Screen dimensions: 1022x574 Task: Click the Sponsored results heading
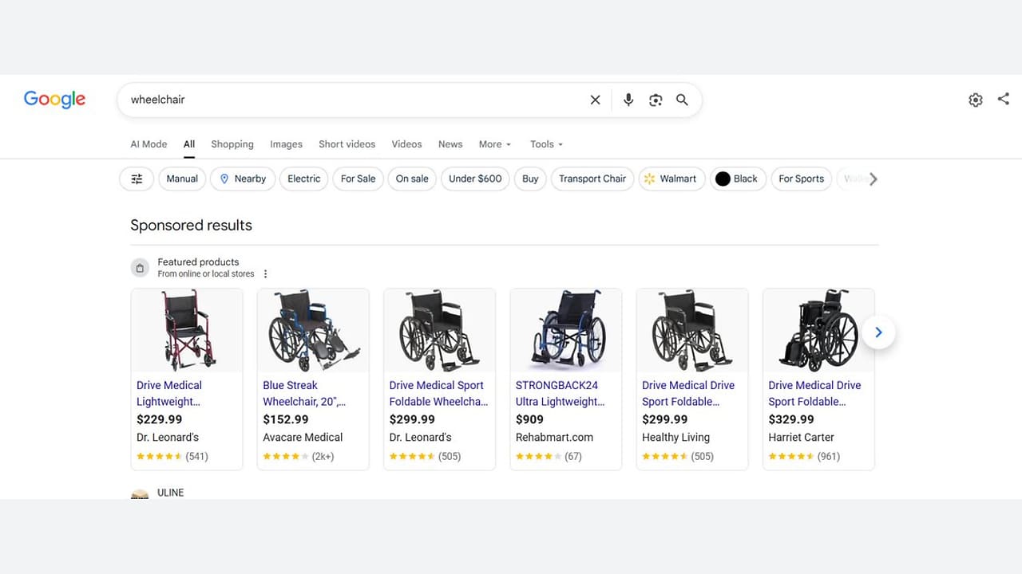[x=191, y=226]
